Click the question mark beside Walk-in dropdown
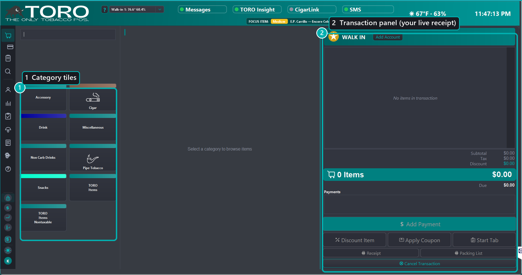 (105, 10)
